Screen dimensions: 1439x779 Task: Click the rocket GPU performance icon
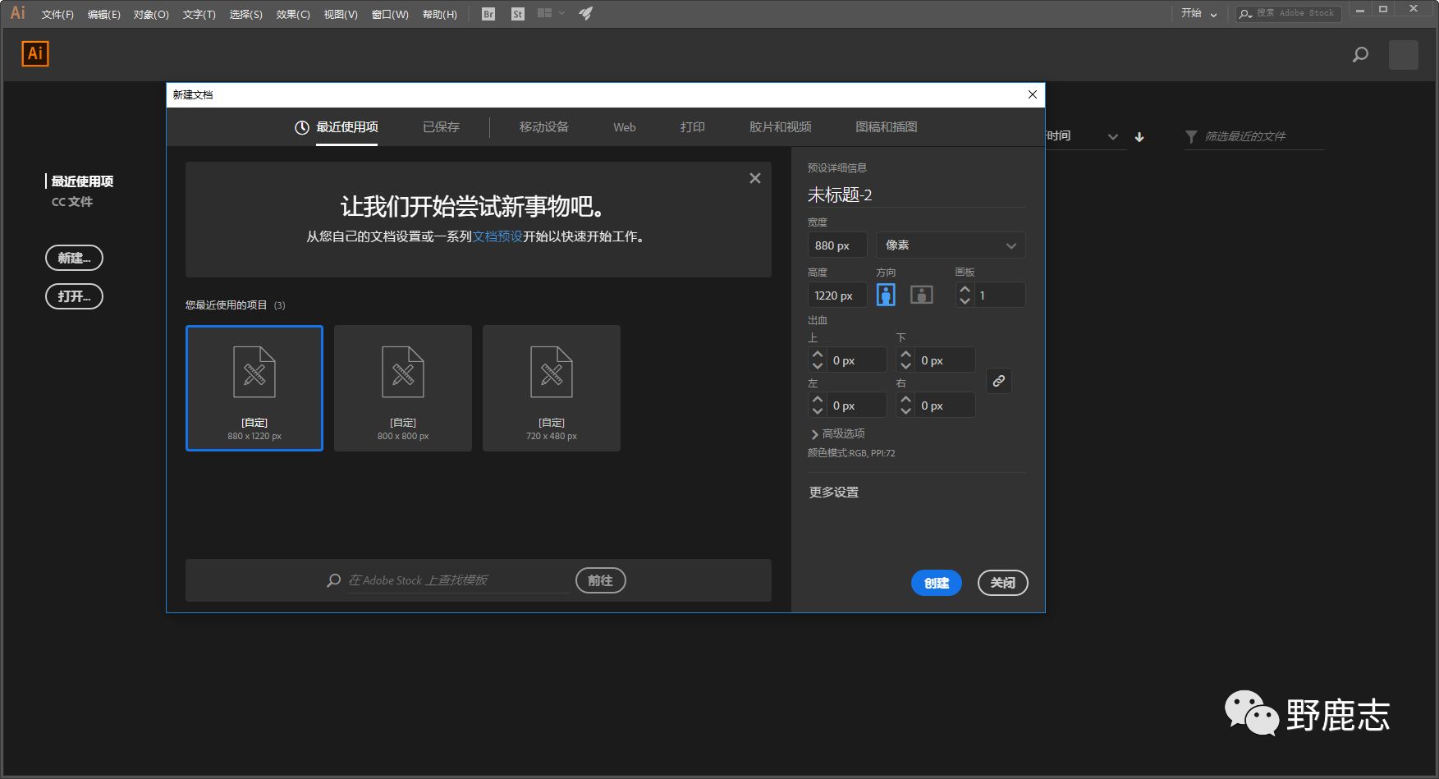[x=585, y=14]
